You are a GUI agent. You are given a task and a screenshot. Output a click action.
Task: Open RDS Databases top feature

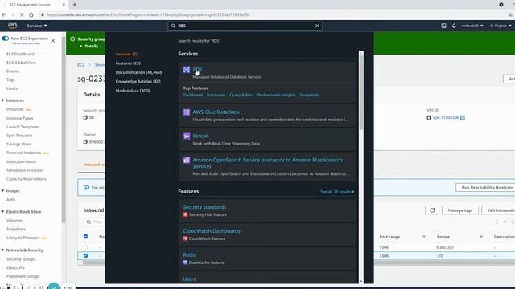click(x=216, y=95)
